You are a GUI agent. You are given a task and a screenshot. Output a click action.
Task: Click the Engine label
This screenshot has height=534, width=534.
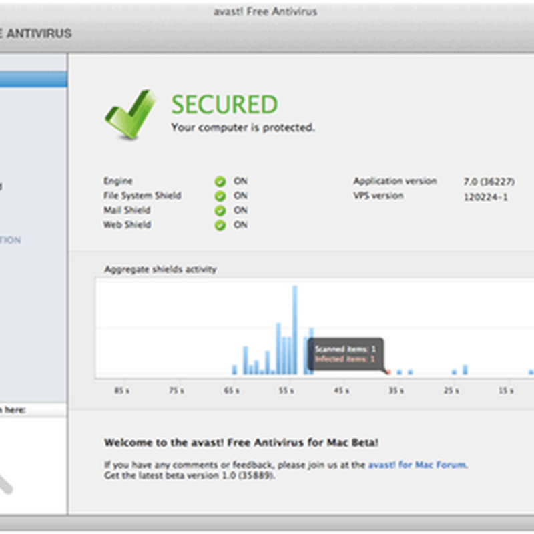118,181
